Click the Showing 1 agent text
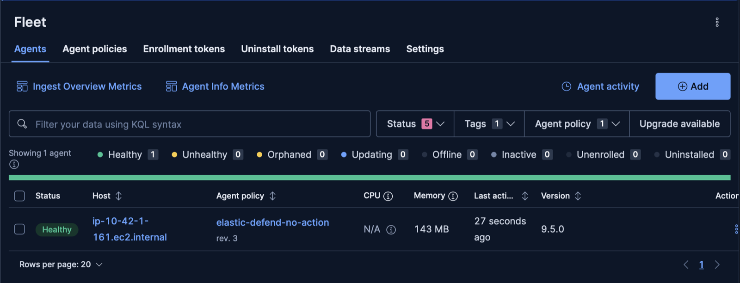 (x=40, y=153)
